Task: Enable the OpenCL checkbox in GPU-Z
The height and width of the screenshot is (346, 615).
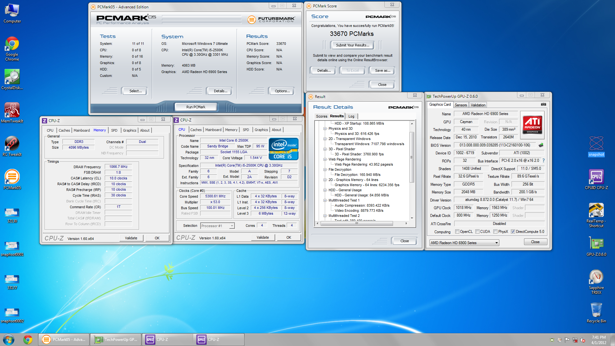Action: [x=457, y=232]
